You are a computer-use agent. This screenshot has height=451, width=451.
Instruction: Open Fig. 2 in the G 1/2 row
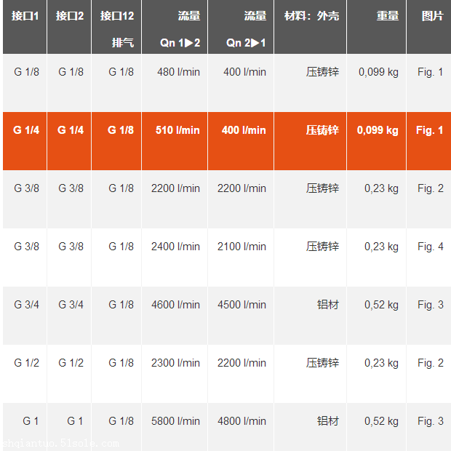pos(430,363)
